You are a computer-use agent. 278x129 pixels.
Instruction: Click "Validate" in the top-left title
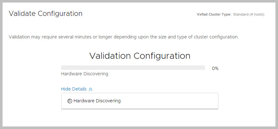[x=22, y=13]
